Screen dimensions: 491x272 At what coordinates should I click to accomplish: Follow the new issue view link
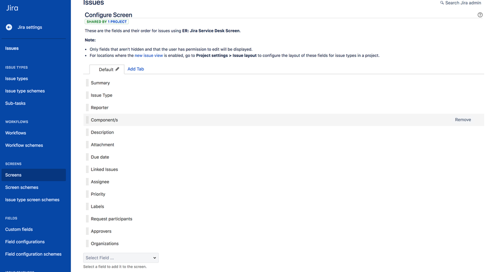point(149,55)
